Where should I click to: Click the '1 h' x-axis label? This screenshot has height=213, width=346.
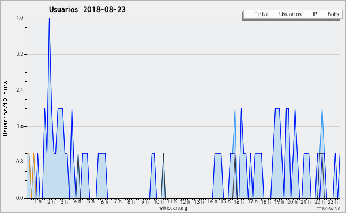pyautogui.click(x=38, y=201)
